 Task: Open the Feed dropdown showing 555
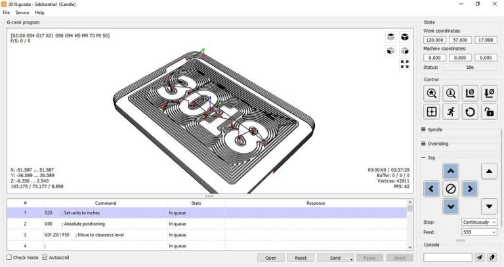[479, 232]
